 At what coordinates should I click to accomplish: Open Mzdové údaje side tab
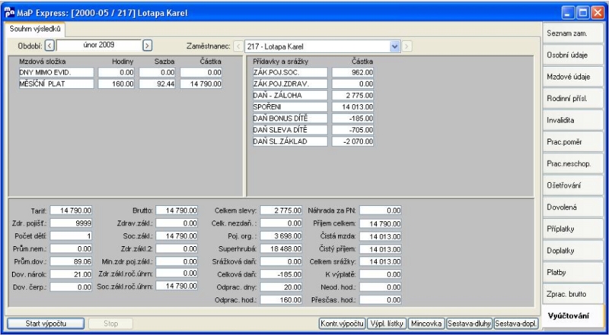click(x=573, y=77)
